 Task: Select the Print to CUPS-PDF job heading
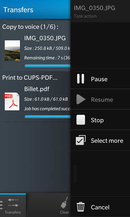[x=30, y=78]
